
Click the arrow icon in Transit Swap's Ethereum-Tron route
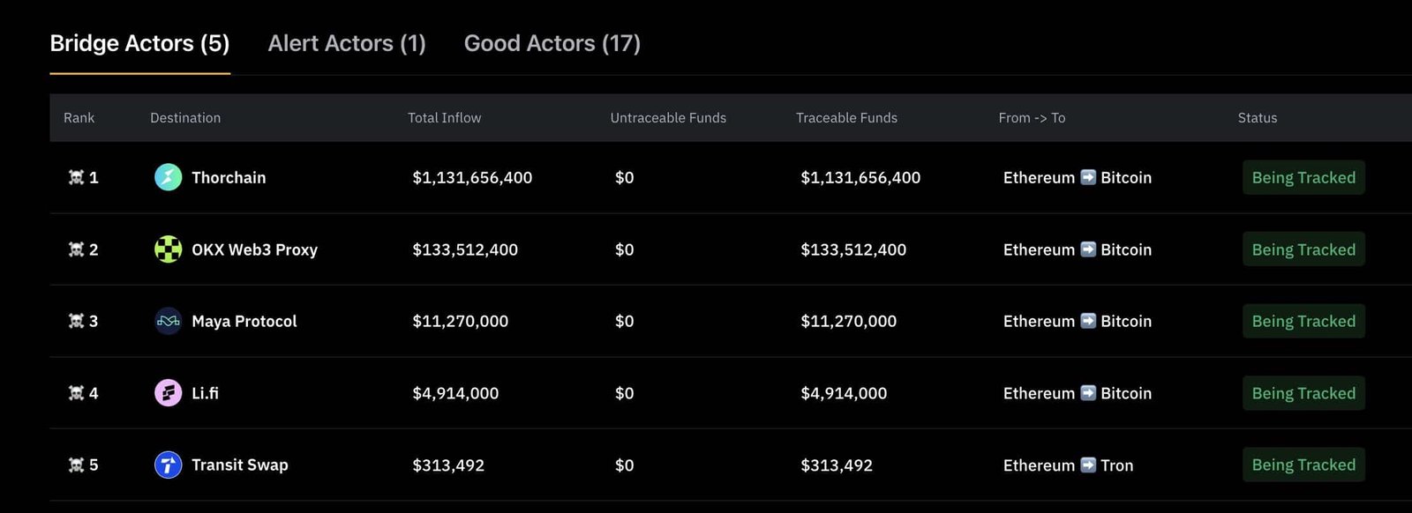pyautogui.click(x=1088, y=465)
